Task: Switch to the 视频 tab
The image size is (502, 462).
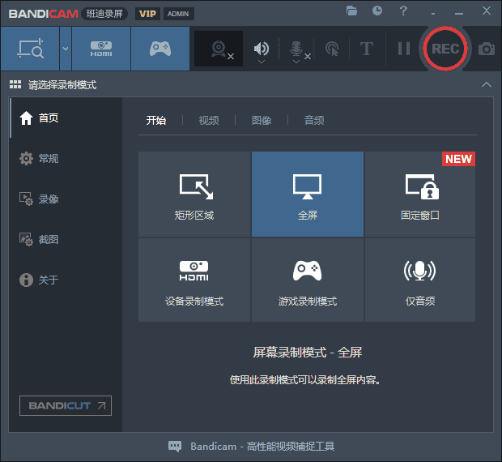Action: pos(209,120)
